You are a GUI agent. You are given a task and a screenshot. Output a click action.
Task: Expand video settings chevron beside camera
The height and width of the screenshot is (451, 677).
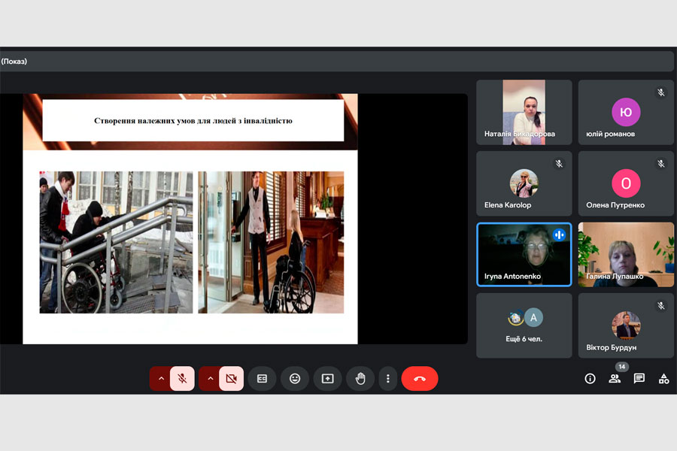tap(210, 379)
